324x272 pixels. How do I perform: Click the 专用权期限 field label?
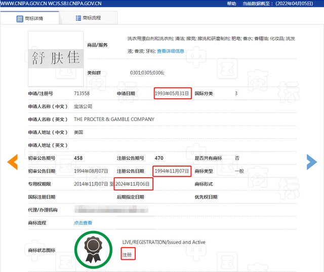point(39,184)
